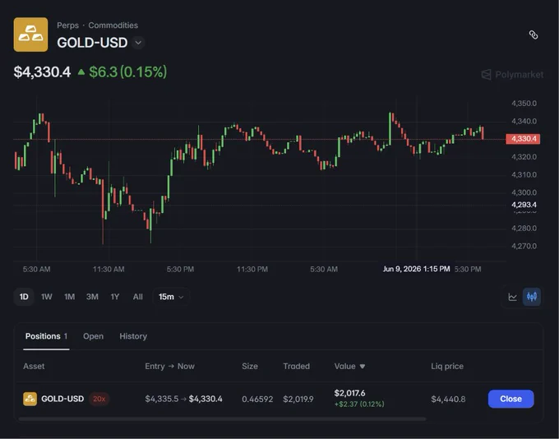Click the Asset column header
This screenshot has height=439, width=559.
[34, 367]
